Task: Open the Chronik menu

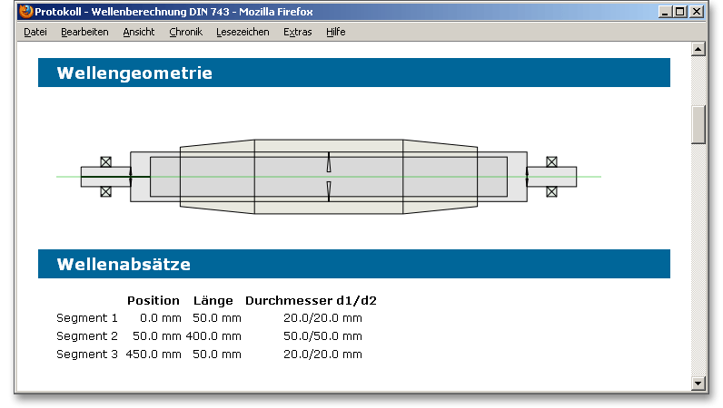Action: [185, 32]
